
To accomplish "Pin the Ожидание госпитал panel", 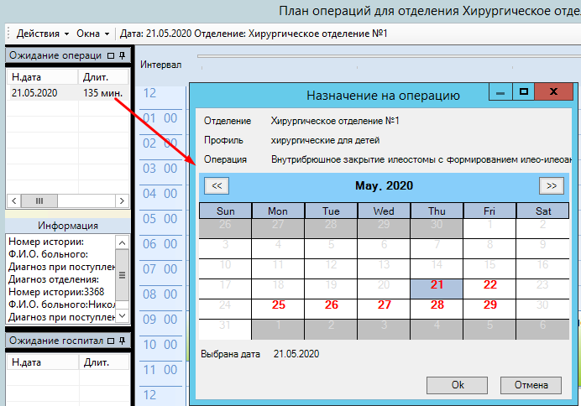I will [123, 341].
